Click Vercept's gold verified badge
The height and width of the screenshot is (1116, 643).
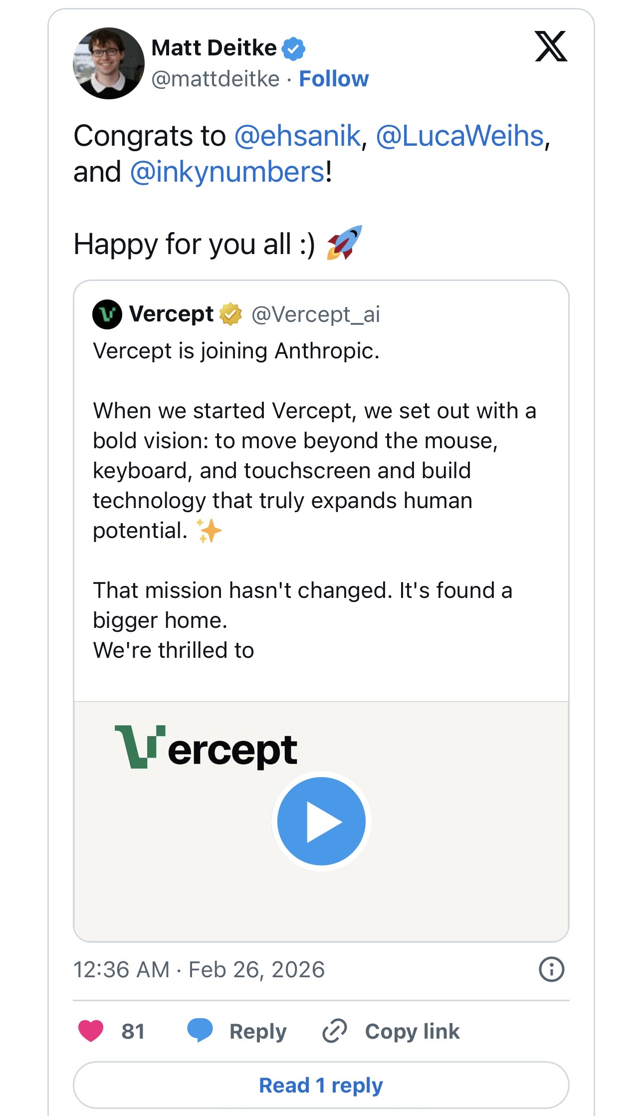click(230, 314)
